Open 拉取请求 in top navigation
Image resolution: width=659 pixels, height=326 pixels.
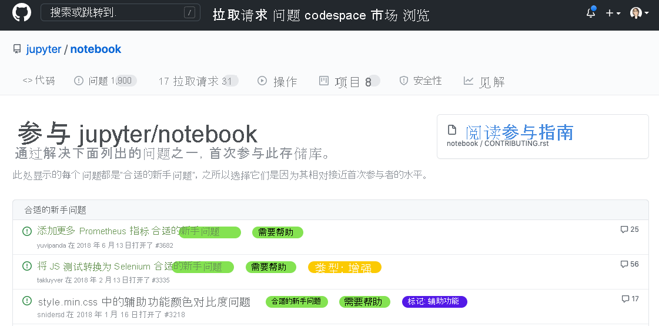click(x=240, y=15)
